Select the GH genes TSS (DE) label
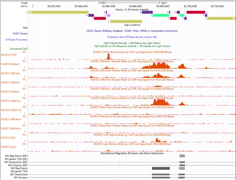The image size is (236, 180). pyautogui.click(x=16, y=159)
